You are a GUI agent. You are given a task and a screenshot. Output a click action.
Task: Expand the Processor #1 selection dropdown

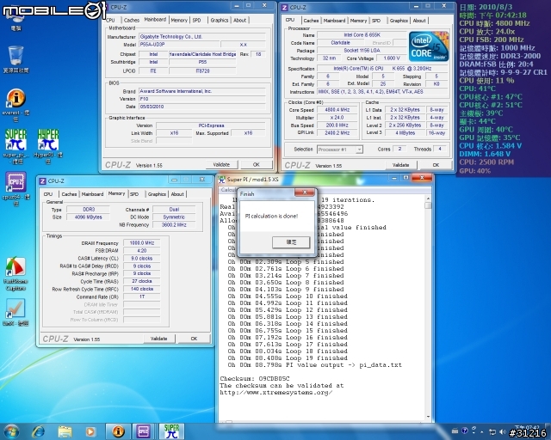(359, 150)
